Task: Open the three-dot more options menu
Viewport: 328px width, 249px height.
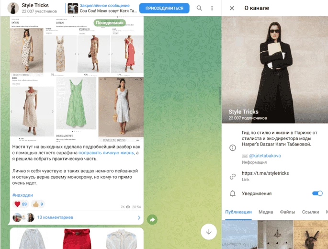Action: point(212,8)
